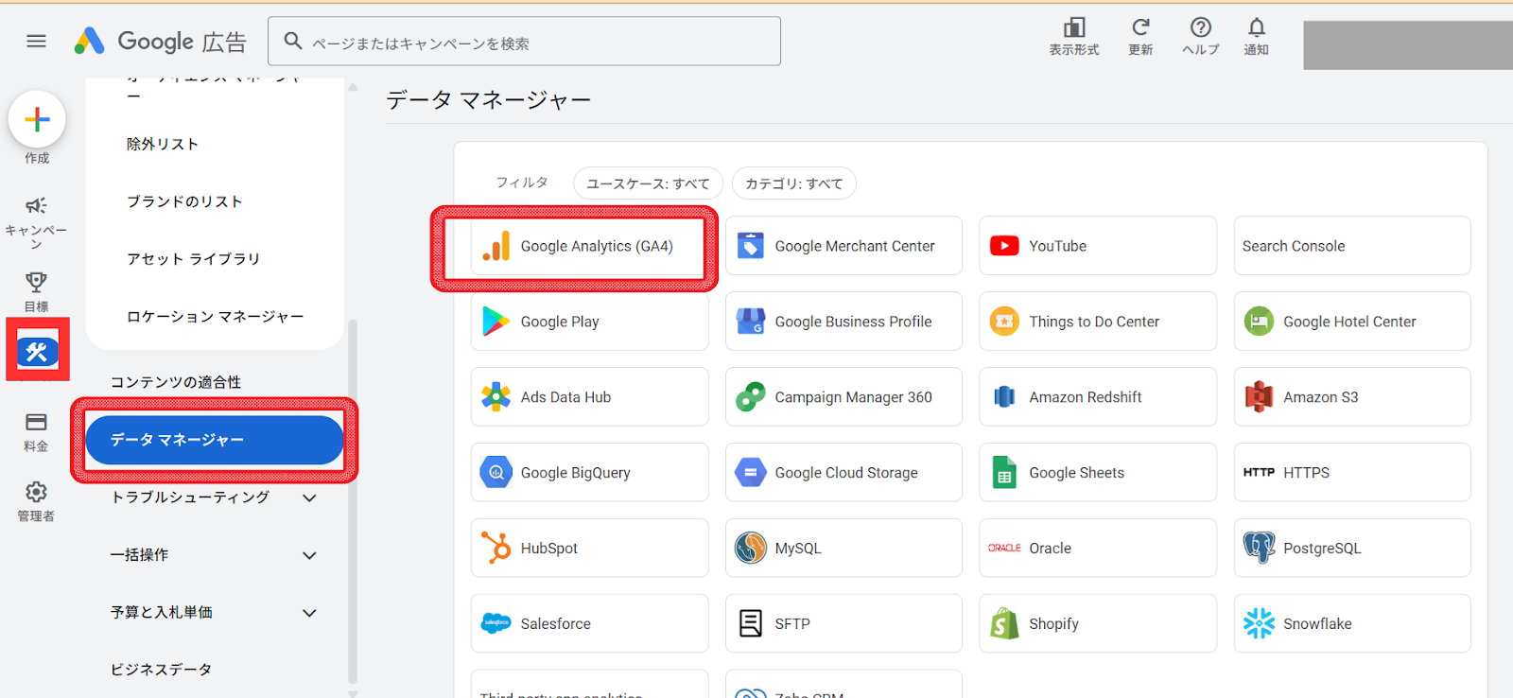Click the データ マネージャー page heading
The width and height of the screenshot is (1513, 698).
click(488, 100)
